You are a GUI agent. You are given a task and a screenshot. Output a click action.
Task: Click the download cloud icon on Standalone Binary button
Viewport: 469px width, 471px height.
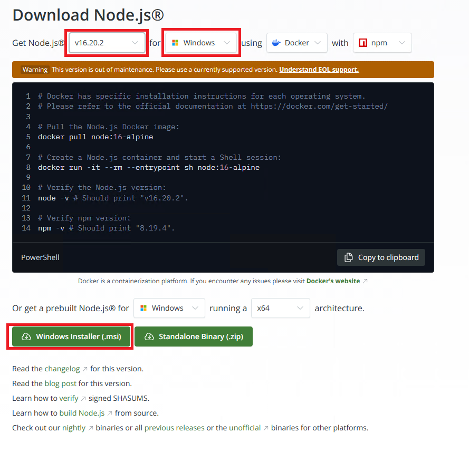(150, 336)
